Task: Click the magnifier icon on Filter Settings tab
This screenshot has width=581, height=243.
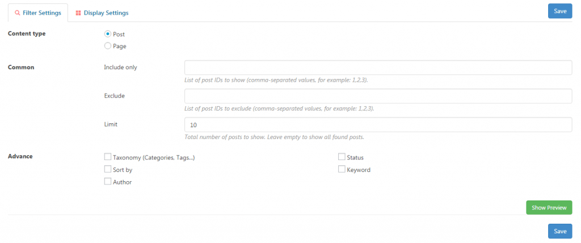Action: 17,13
